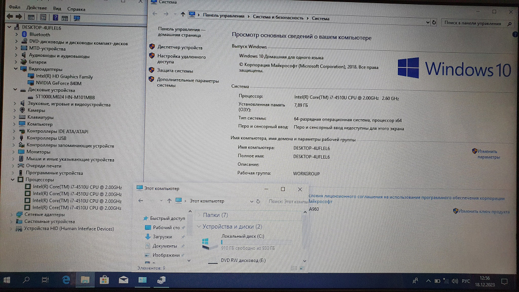
Task: Go to Панель управления домашняя страница
Action: 181,32
